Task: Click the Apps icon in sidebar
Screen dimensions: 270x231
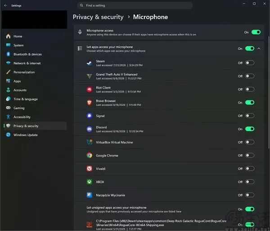Action: 8,81
